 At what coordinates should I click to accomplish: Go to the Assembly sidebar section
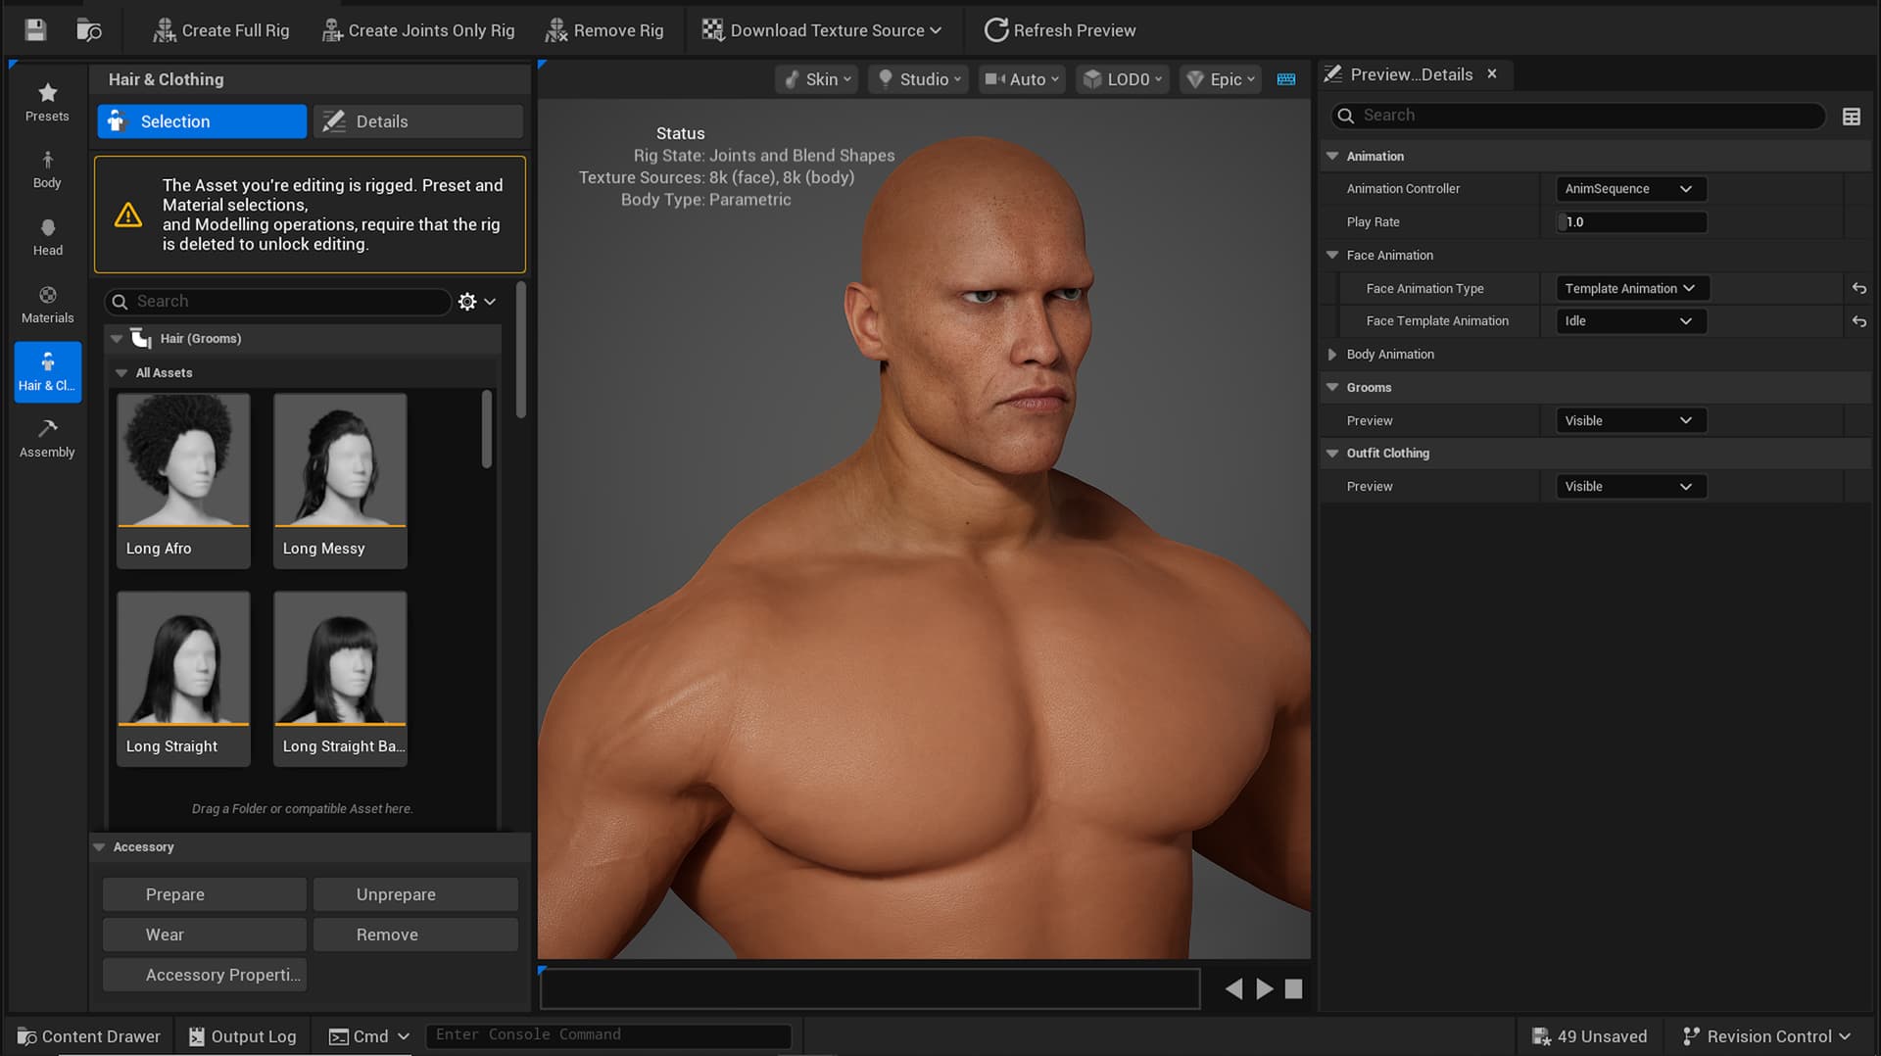click(x=47, y=439)
